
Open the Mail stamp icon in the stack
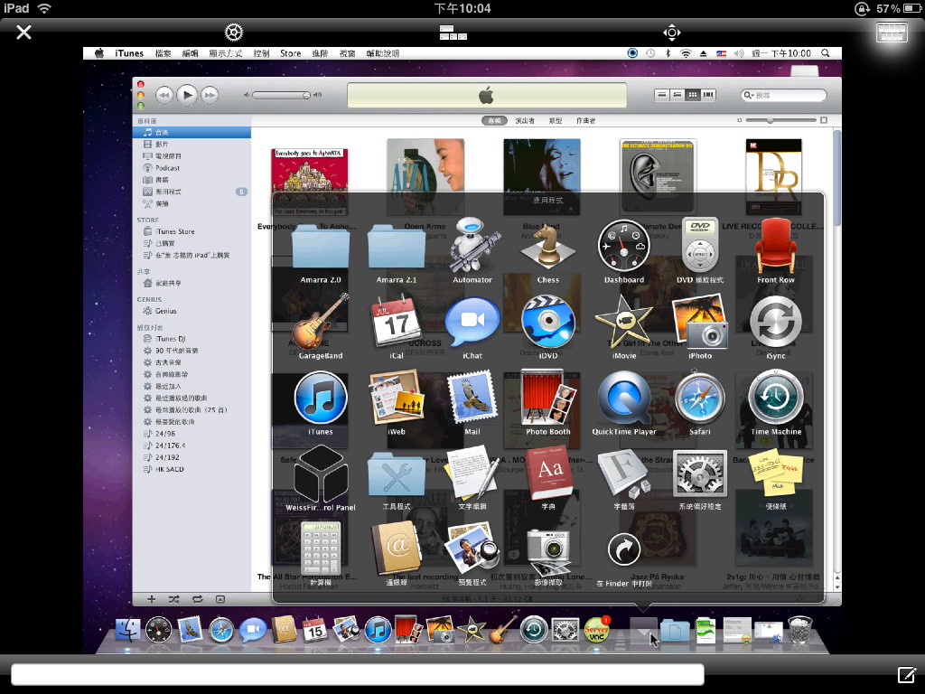(472, 398)
